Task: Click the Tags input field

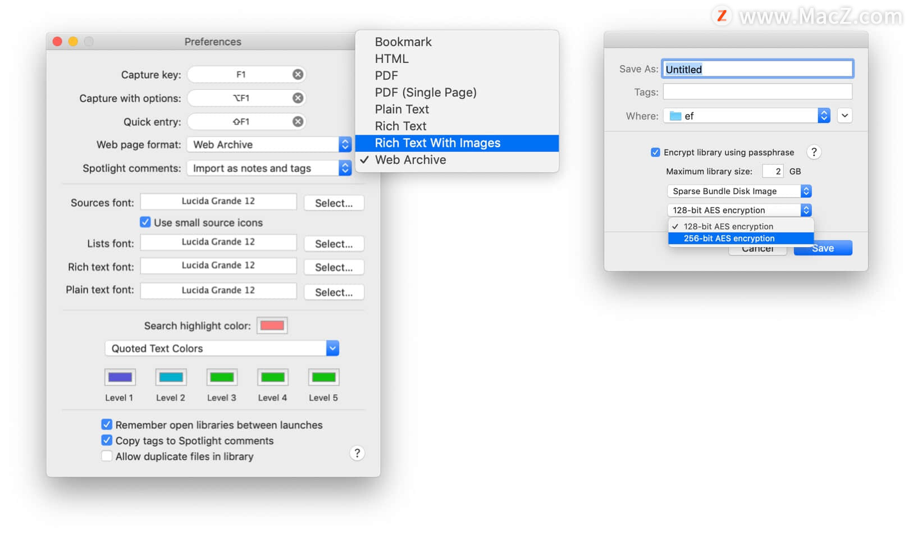Action: pos(757,92)
